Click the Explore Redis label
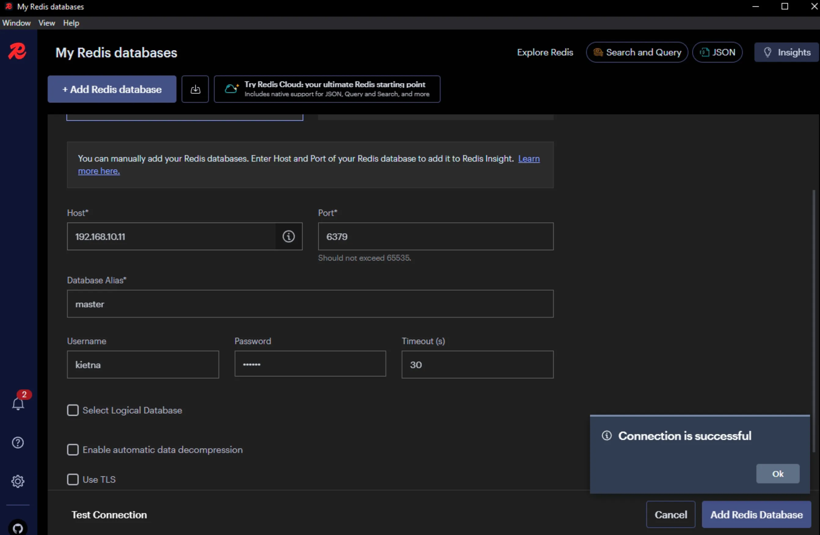This screenshot has width=820, height=535. pos(545,53)
